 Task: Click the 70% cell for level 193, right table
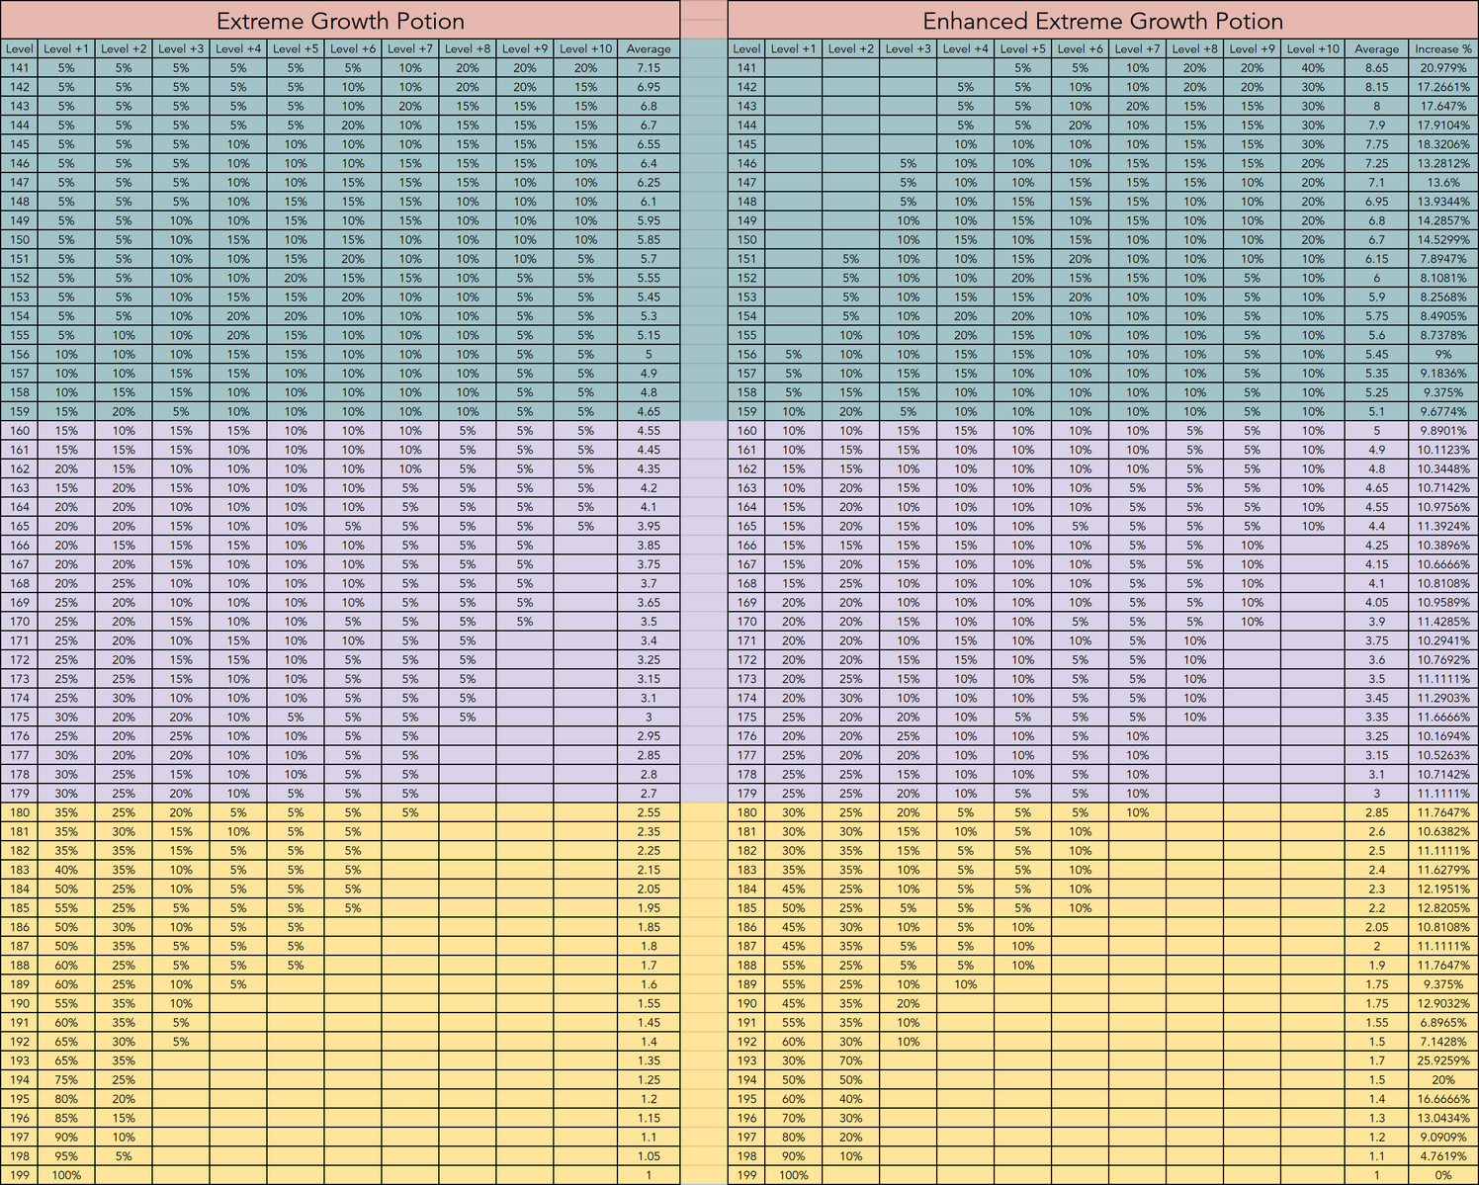pyautogui.click(x=850, y=1060)
